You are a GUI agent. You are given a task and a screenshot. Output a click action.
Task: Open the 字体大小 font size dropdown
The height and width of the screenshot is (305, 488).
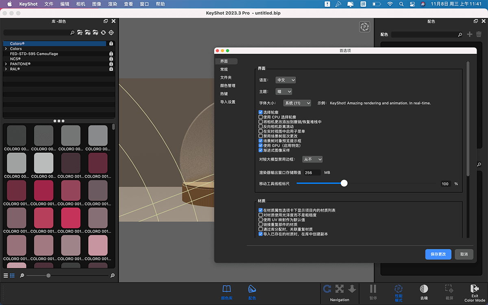pyautogui.click(x=297, y=103)
